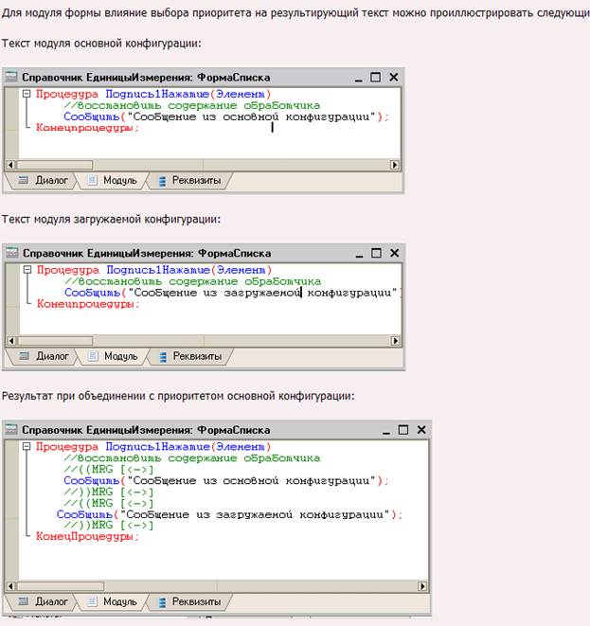Select Диалог tab in merge result window
This screenshot has width=590, height=626.
coord(44,601)
